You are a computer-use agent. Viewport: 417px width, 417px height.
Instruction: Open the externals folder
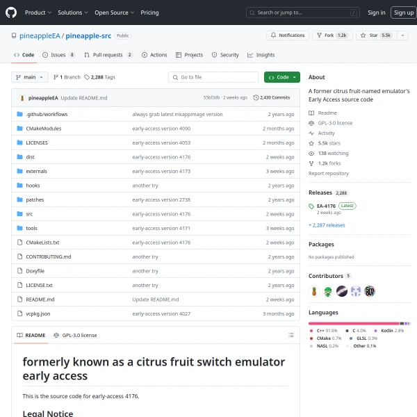pyautogui.click(x=36, y=171)
